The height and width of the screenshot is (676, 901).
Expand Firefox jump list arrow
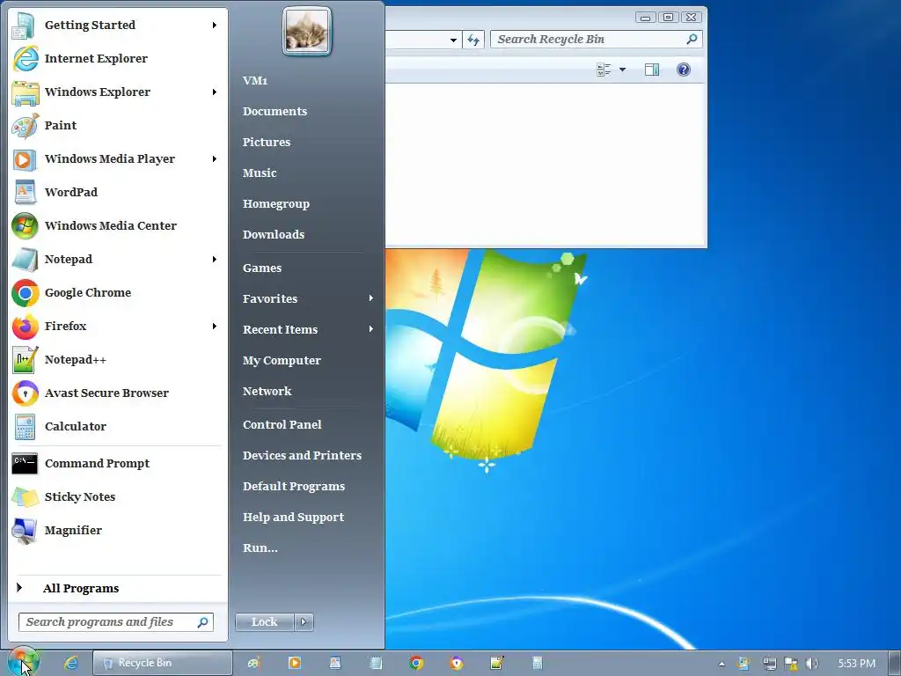215,326
